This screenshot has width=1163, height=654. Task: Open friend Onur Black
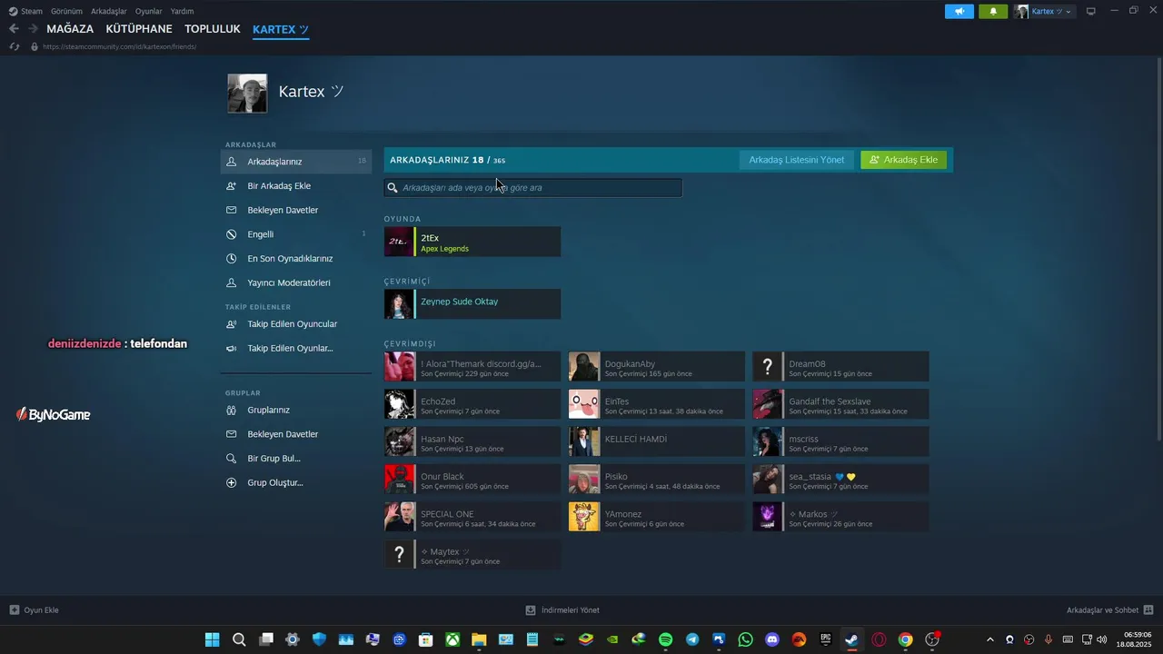[x=472, y=480]
